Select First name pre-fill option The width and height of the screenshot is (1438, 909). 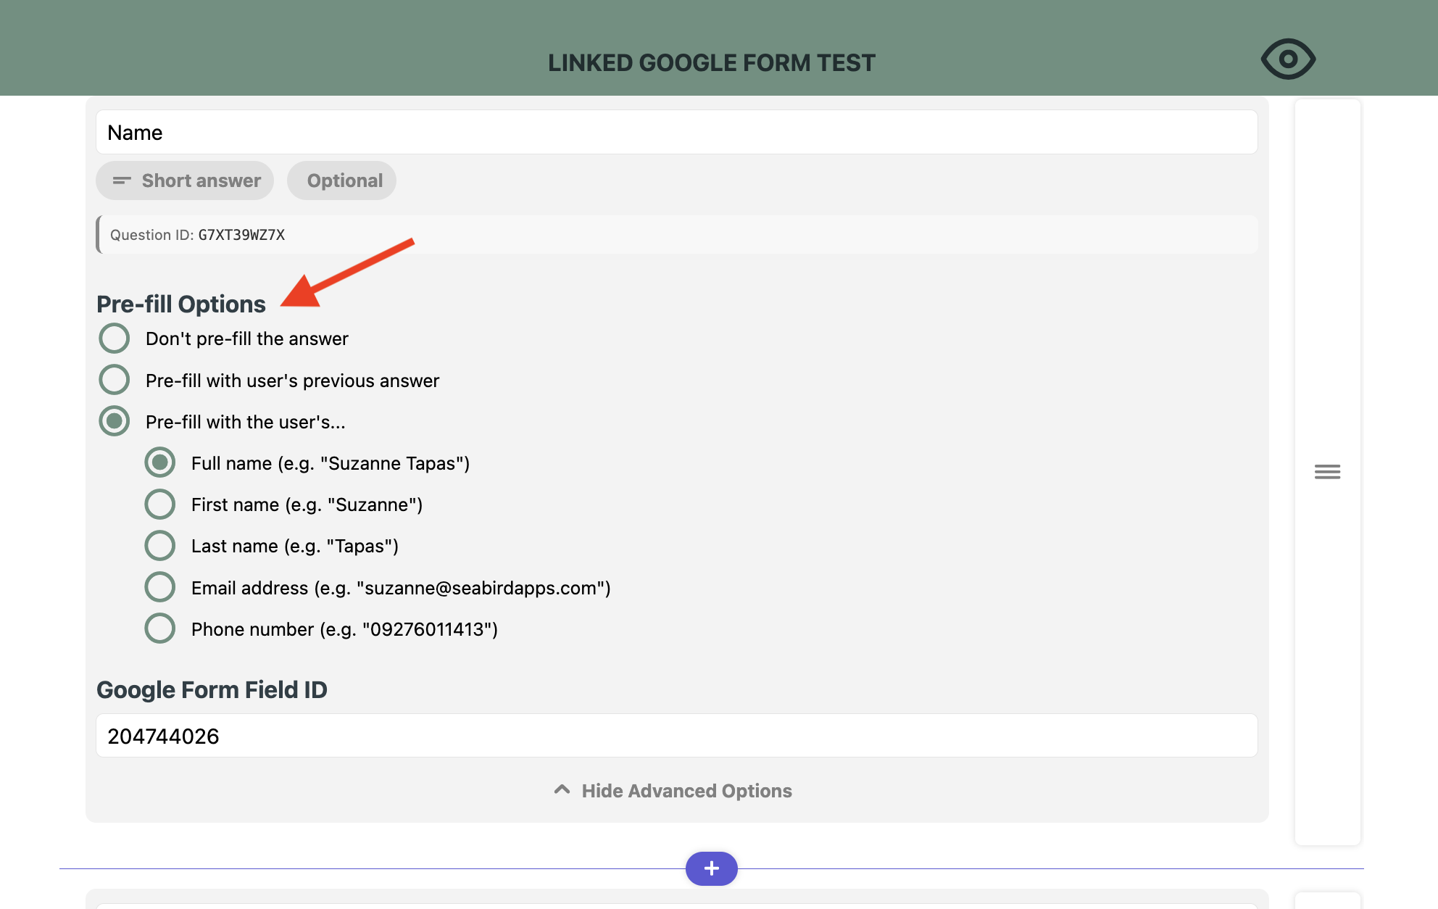pyautogui.click(x=160, y=505)
